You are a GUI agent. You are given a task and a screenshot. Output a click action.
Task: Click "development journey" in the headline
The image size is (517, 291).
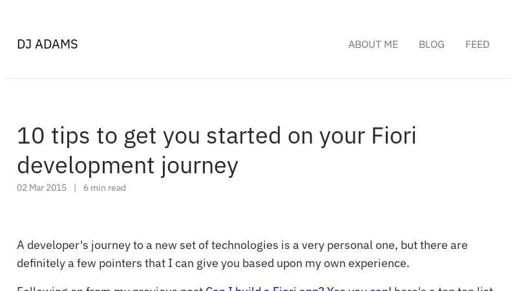pyautogui.click(x=127, y=166)
